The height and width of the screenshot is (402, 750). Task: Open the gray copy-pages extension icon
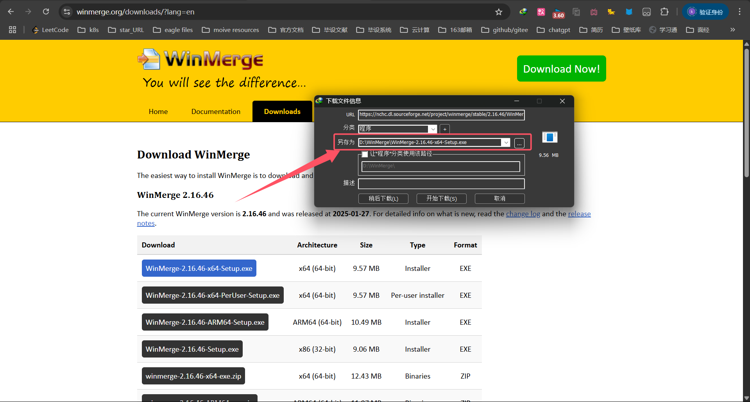coord(576,12)
